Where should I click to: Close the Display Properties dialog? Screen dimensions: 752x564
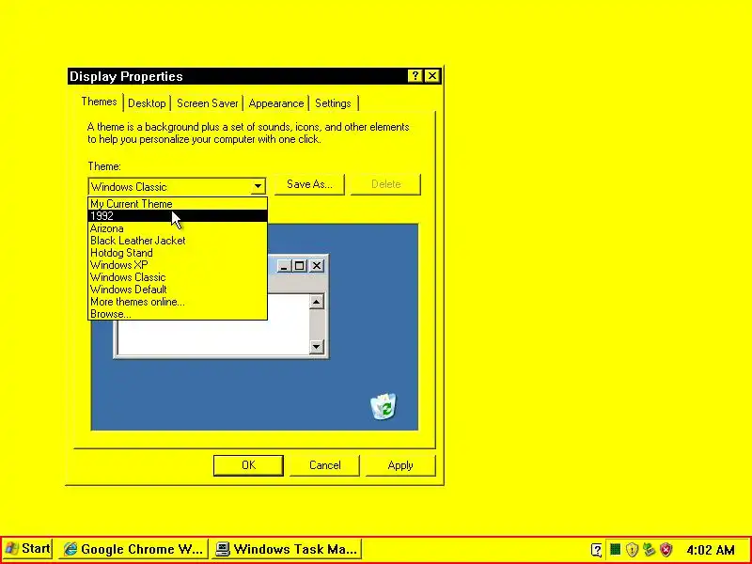coord(432,76)
